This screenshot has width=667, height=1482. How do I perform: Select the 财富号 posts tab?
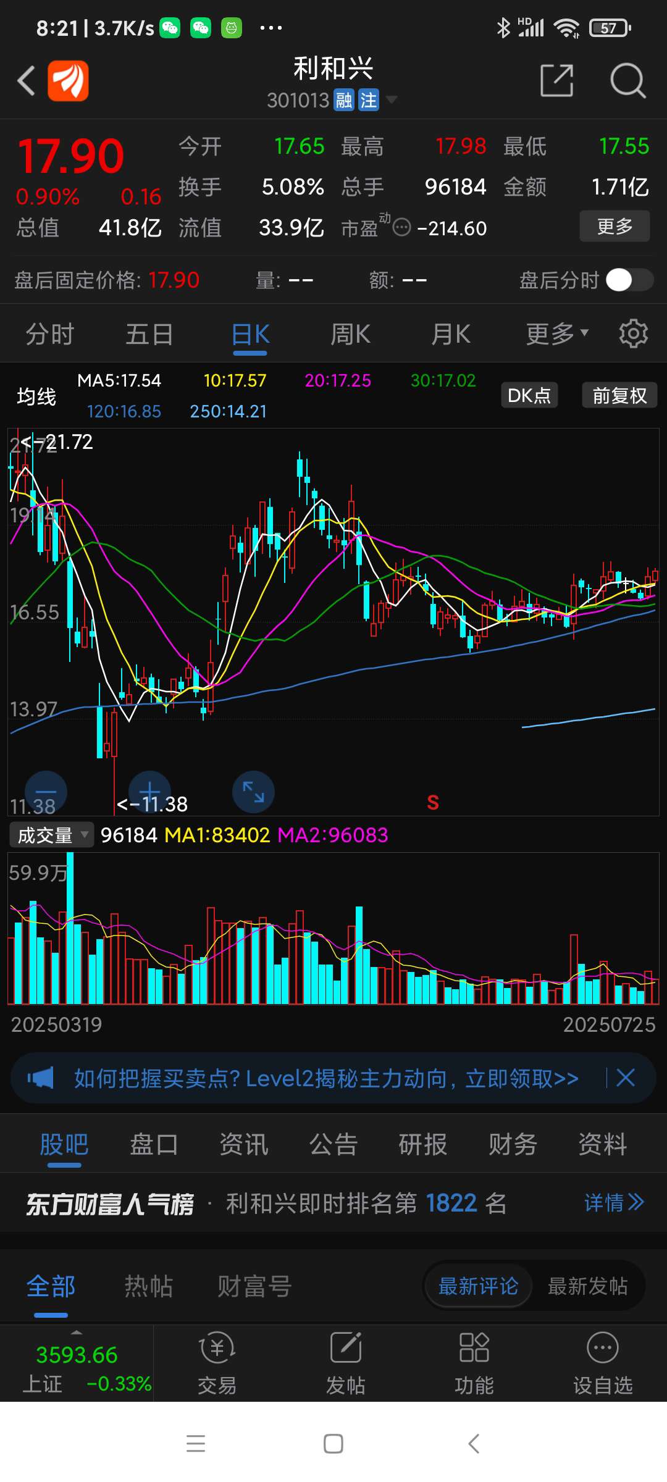point(254,1287)
